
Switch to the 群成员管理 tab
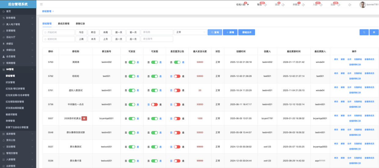tap(64, 23)
